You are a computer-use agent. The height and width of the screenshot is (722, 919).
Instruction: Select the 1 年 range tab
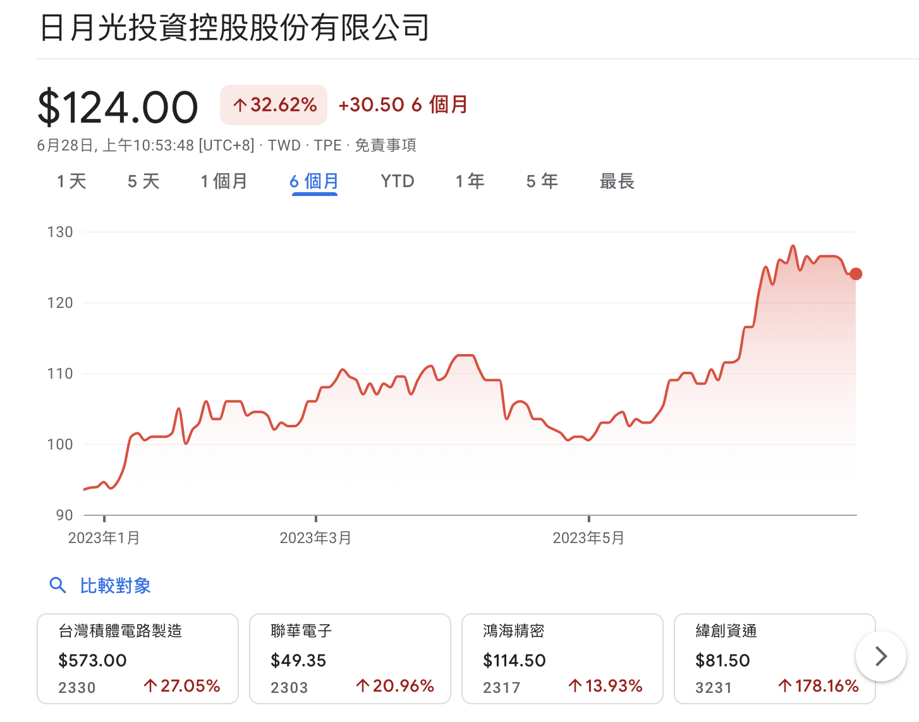pyautogui.click(x=470, y=181)
